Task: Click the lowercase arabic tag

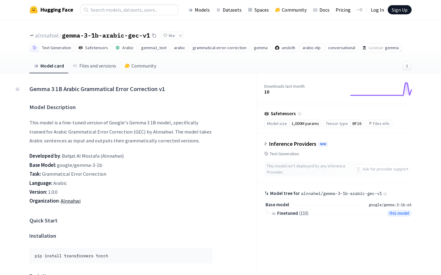Action: [x=179, y=48]
